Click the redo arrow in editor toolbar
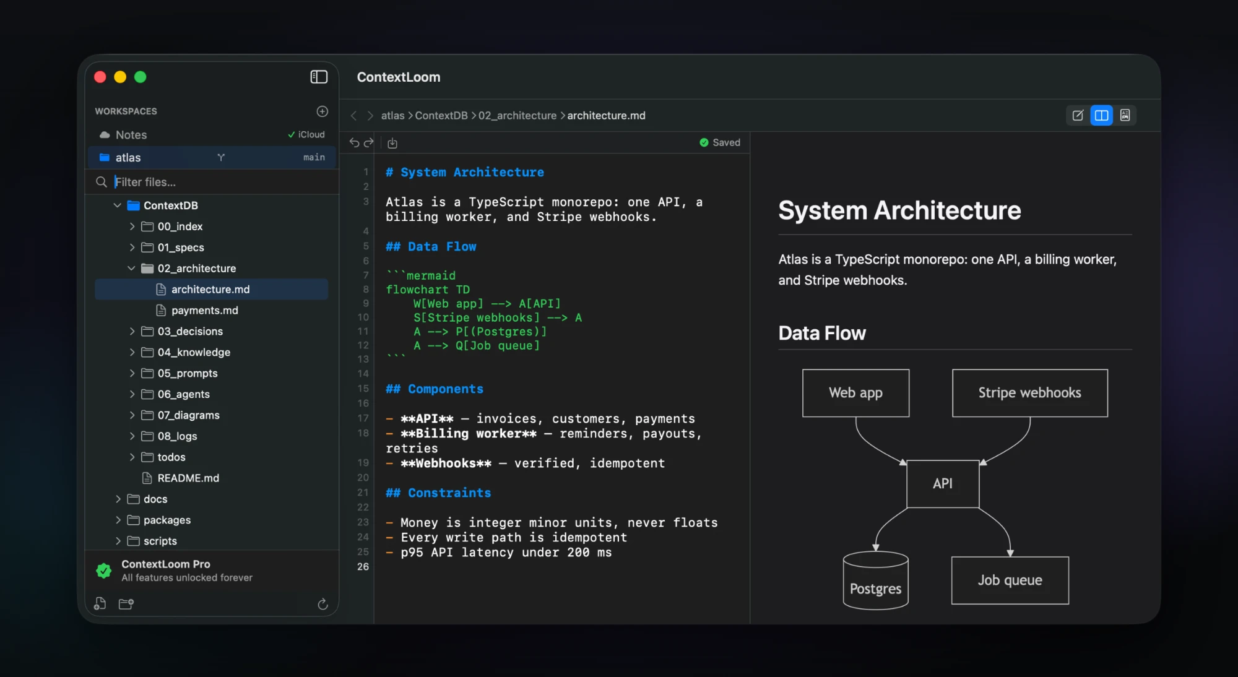1238x677 pixels. click(369, 143)
